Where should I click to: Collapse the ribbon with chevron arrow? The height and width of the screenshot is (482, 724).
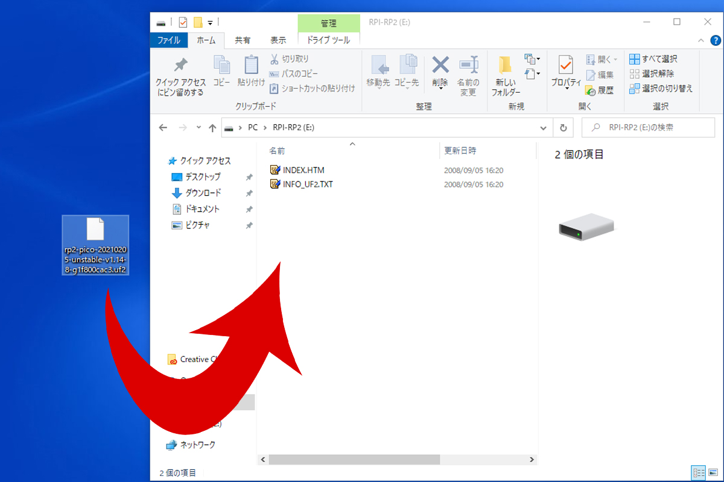pyautogui.click(x=701, y=40)
